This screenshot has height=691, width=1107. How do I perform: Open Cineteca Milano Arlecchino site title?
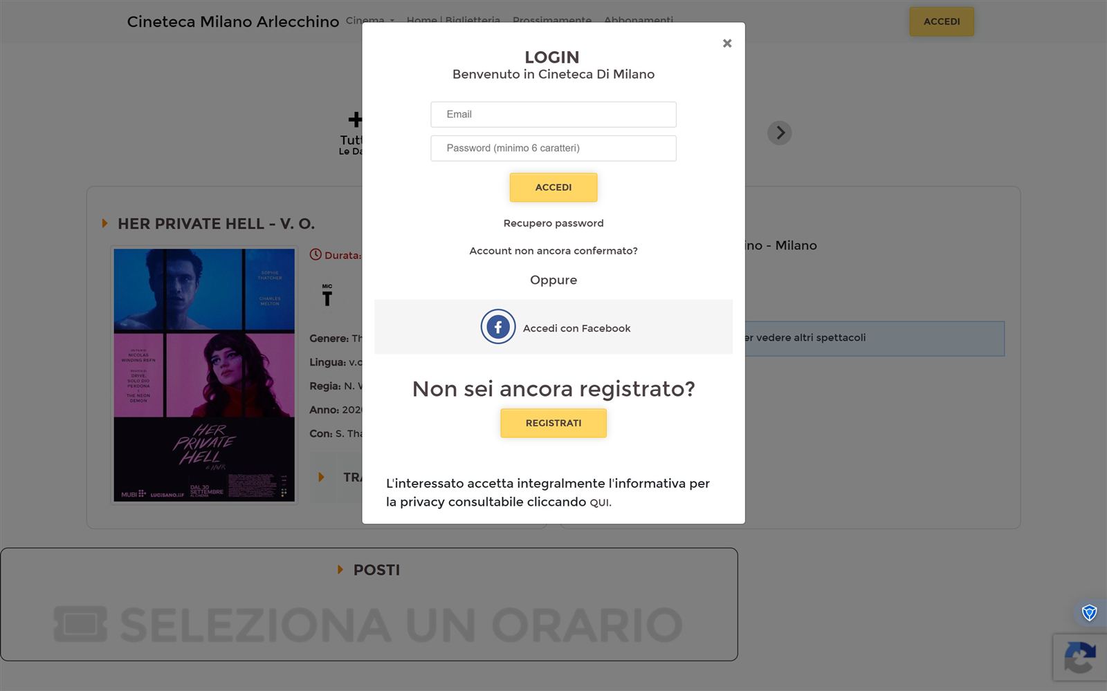coord(233,21)
